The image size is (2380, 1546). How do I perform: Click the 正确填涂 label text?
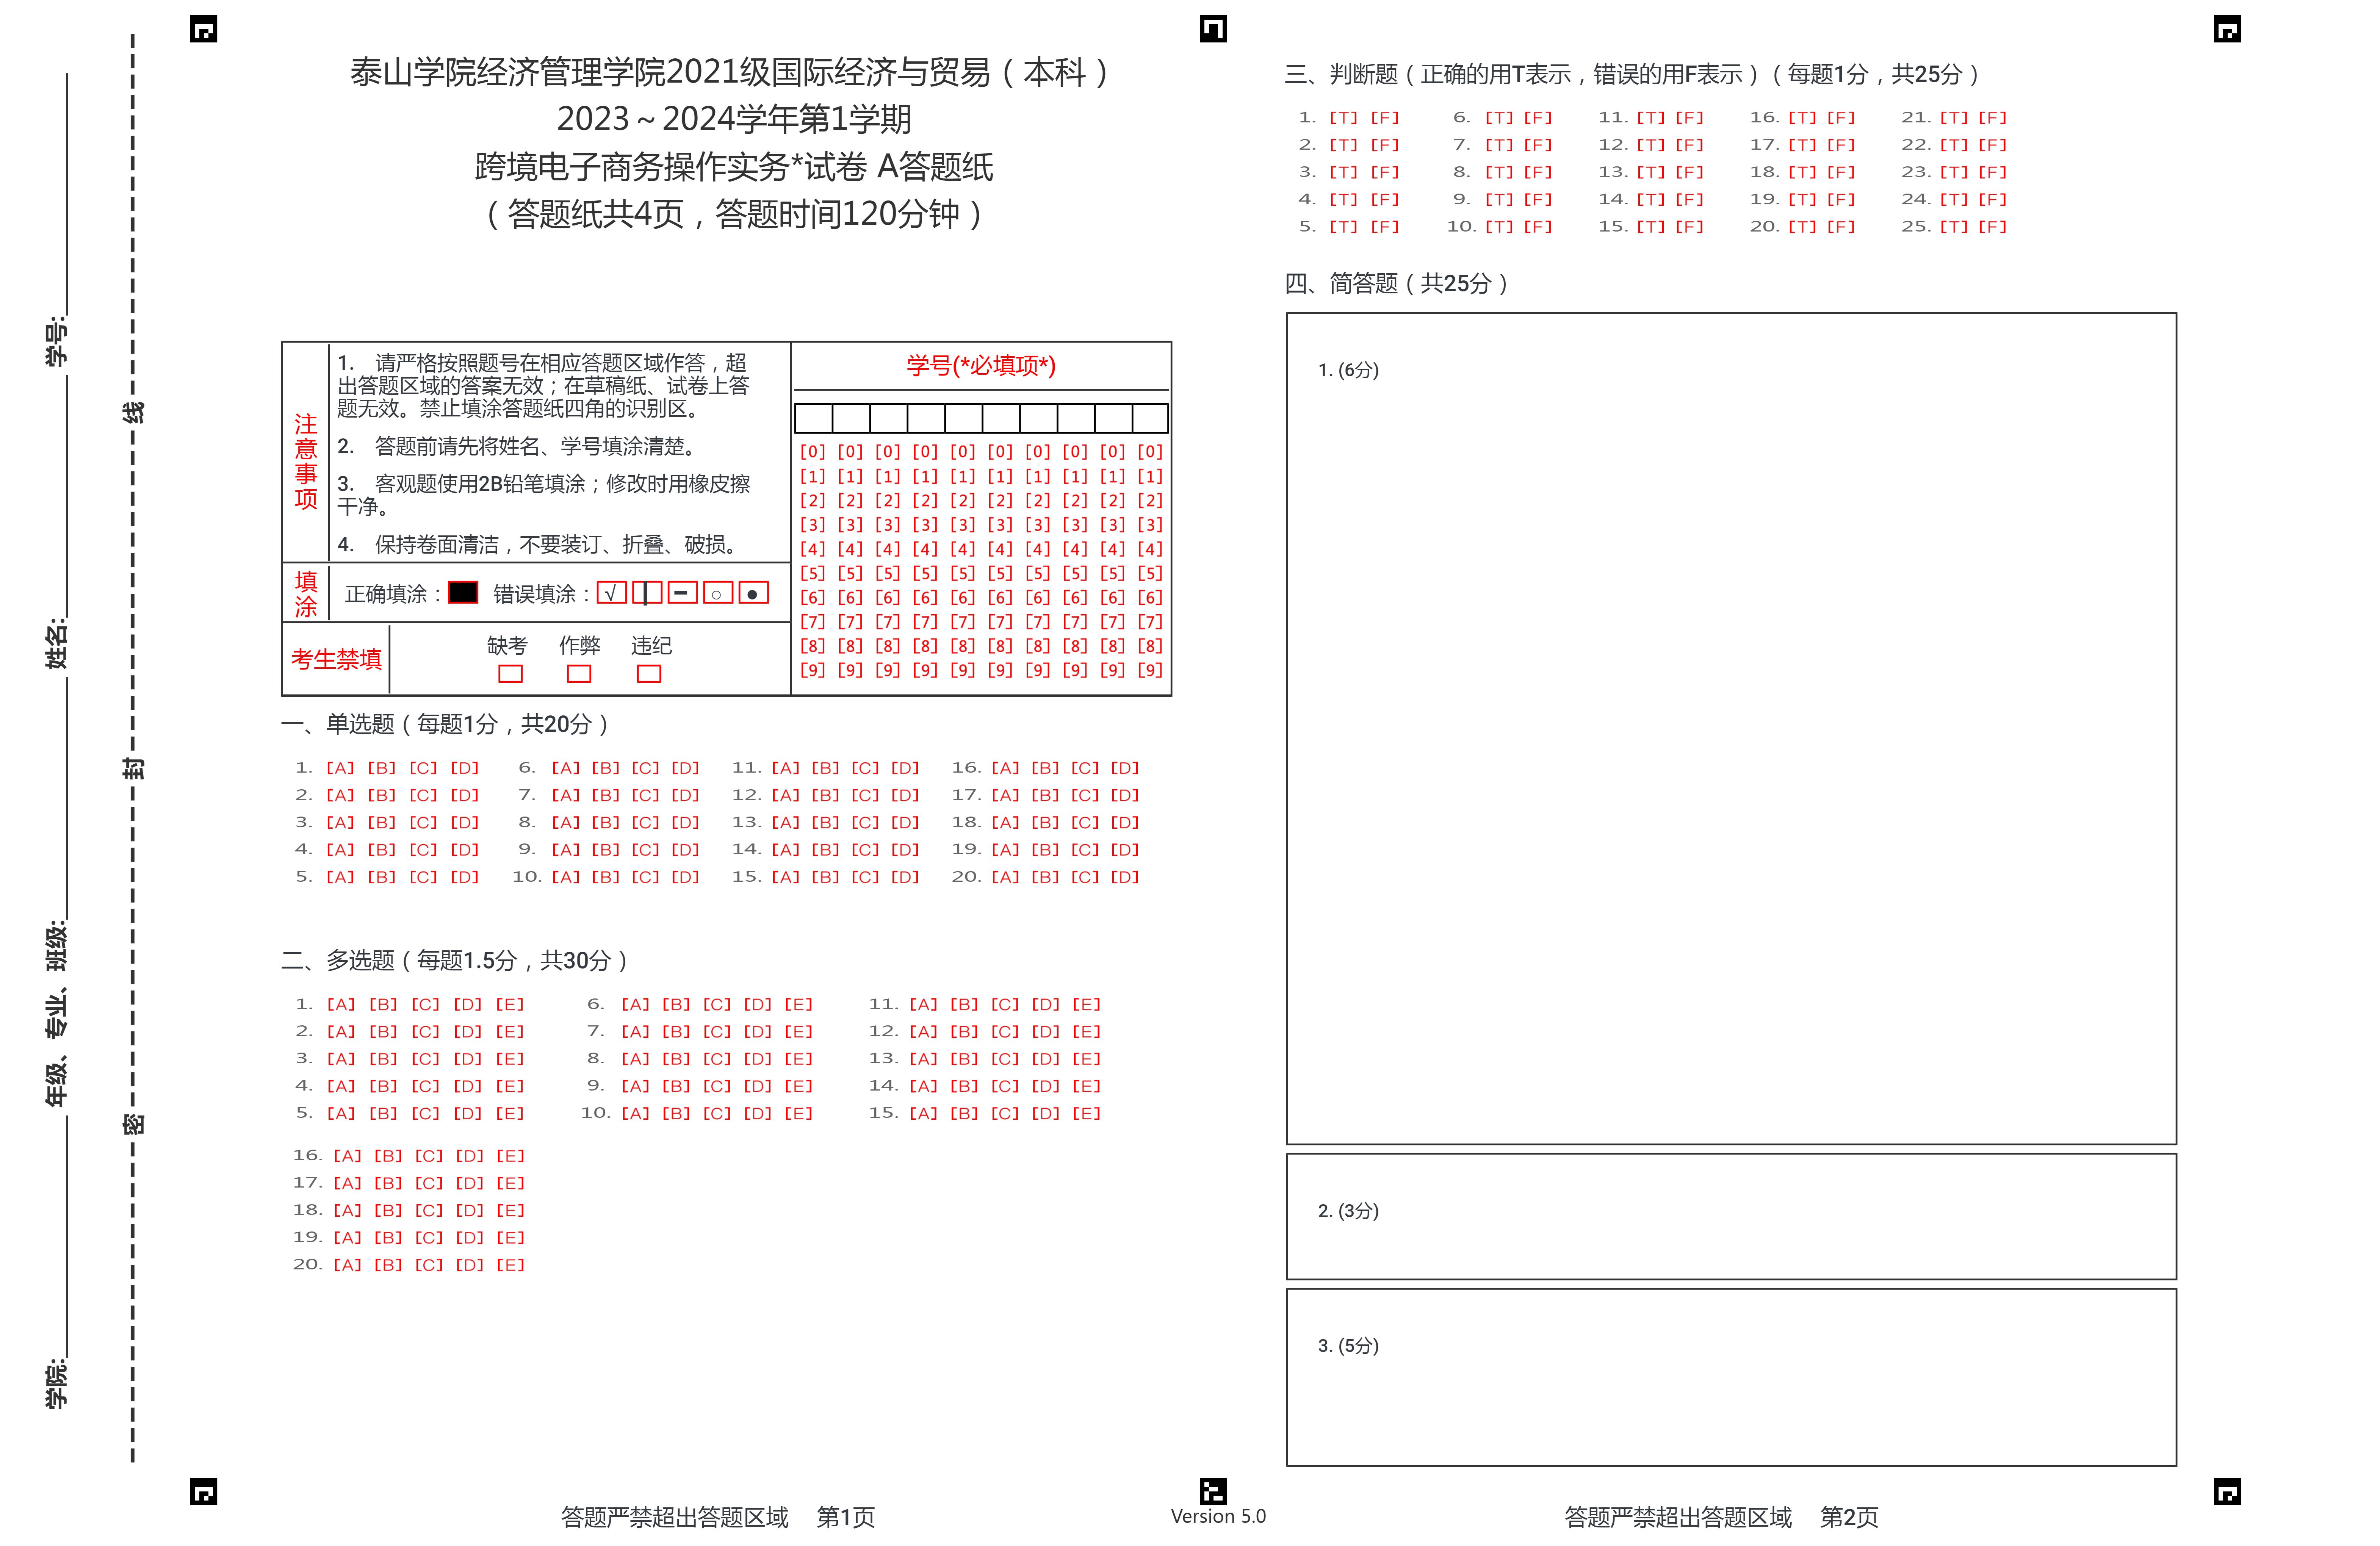click(393, 594)
